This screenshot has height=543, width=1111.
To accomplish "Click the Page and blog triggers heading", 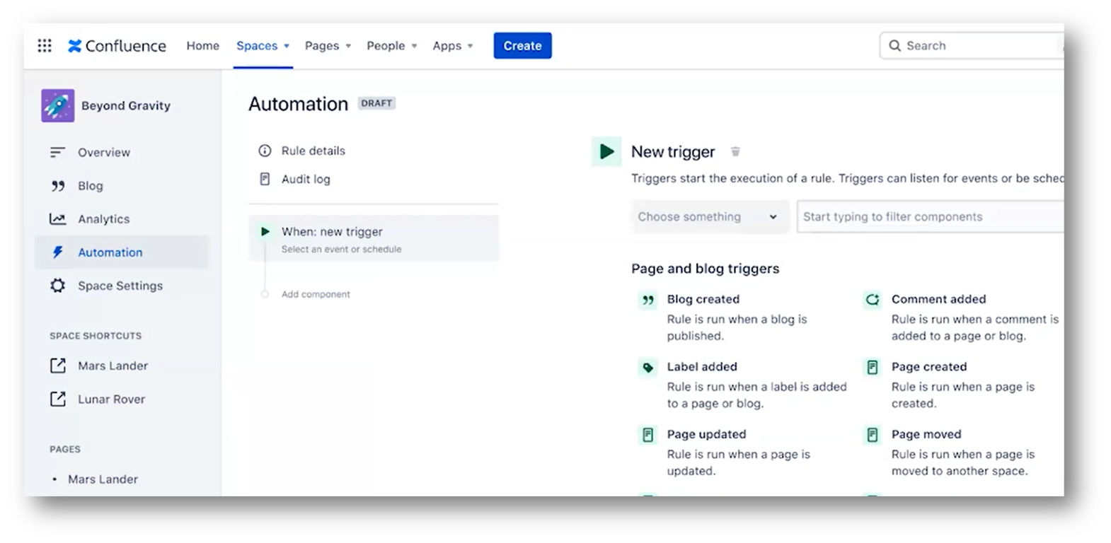I will click(x=706, y=269).
